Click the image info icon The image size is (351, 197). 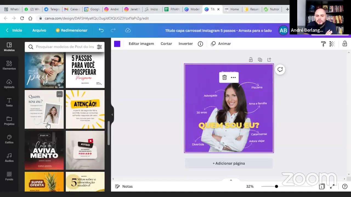tap(200, 44)
